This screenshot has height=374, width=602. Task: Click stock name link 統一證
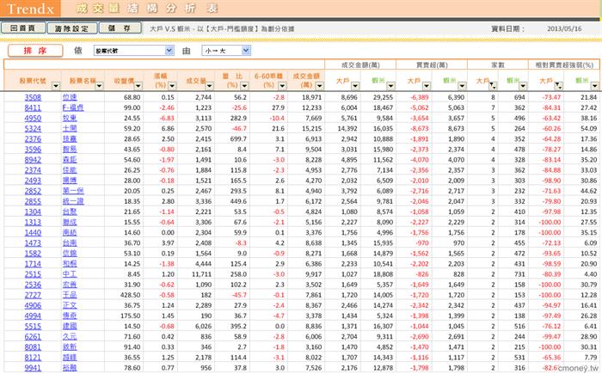click(x=79, y=200)
